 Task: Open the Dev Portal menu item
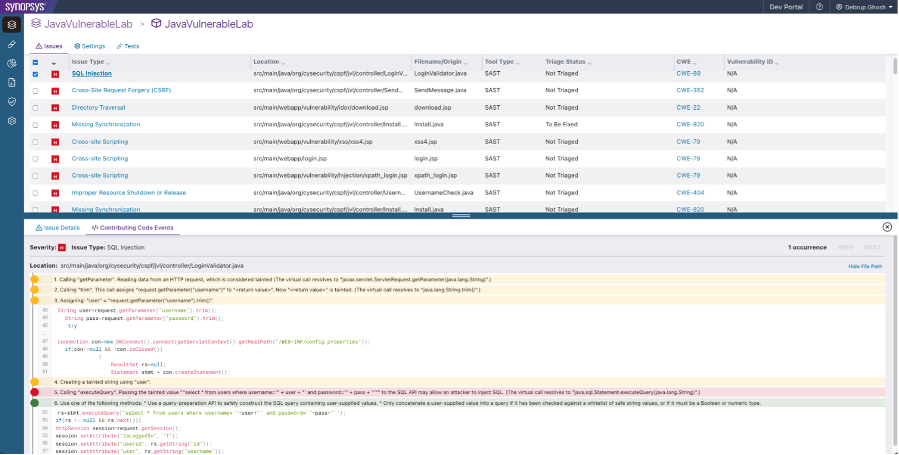click(x=786, y=7)
